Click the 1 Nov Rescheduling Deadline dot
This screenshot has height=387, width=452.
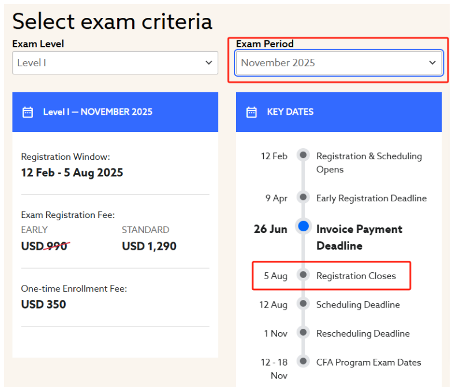coord(303,332)
